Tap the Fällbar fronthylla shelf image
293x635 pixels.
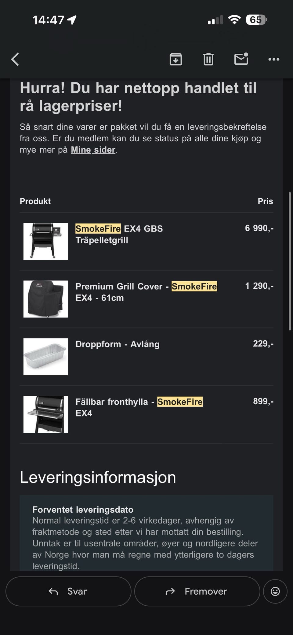pos(46,414)
